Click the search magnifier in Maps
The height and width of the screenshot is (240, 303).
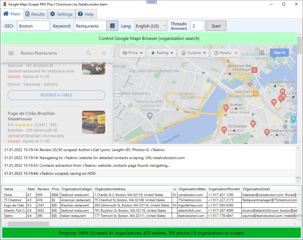[x=89, y=53]
